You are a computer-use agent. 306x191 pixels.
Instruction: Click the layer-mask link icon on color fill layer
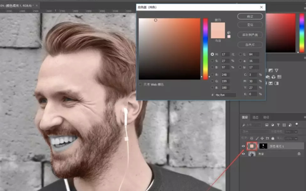tap(258, 146)
